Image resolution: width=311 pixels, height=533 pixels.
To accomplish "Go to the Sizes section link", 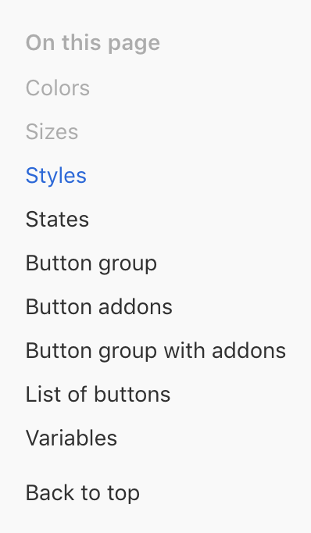I will pyautogui.click(x=52, y=131).
